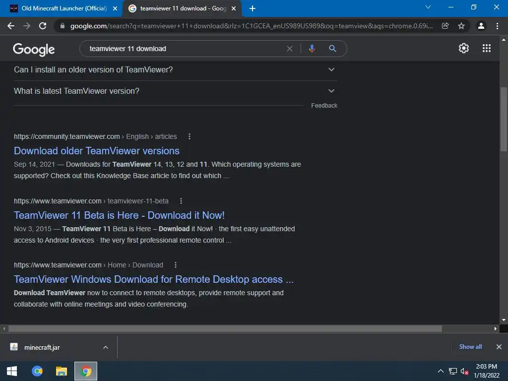Open 'TeamViewer Windows Download for Remote Desktop' link
The image size is (508, 381).
click(154, 279)
